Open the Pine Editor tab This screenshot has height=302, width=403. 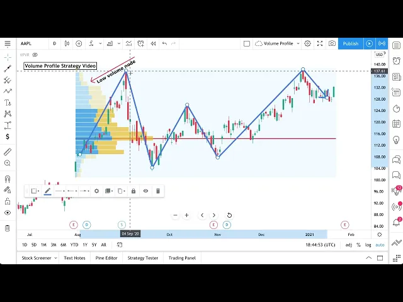click(106, 258)
